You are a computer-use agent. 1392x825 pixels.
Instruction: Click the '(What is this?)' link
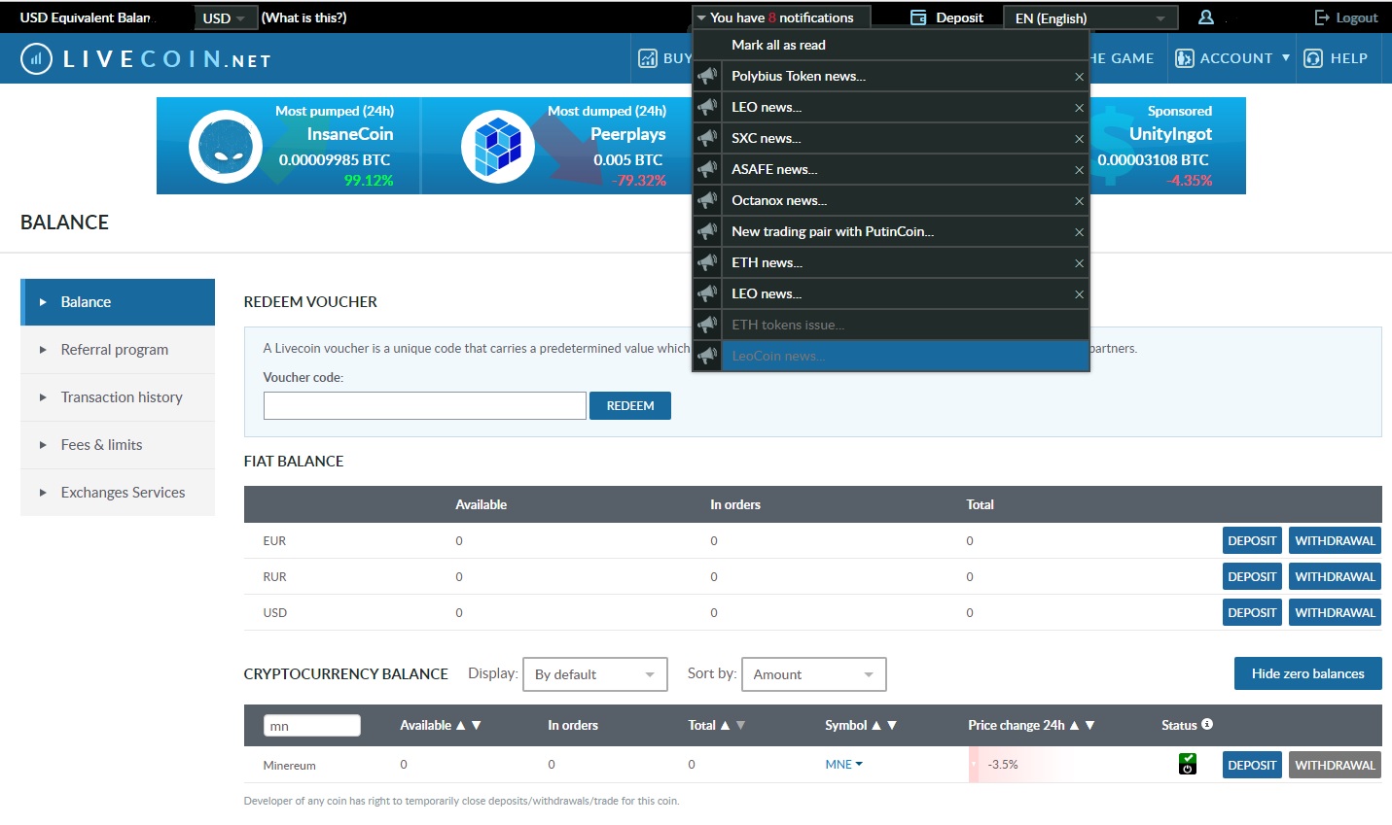tap(303, 17)
